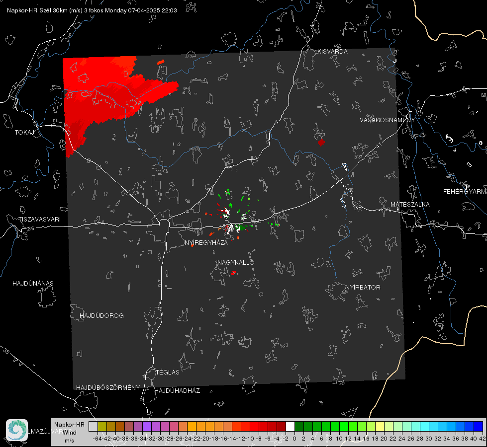The height and width of the screenshot is (447, 487).
Task: Click the HAJDÚNÁNÁS city label
Action: tap(33, 284)
